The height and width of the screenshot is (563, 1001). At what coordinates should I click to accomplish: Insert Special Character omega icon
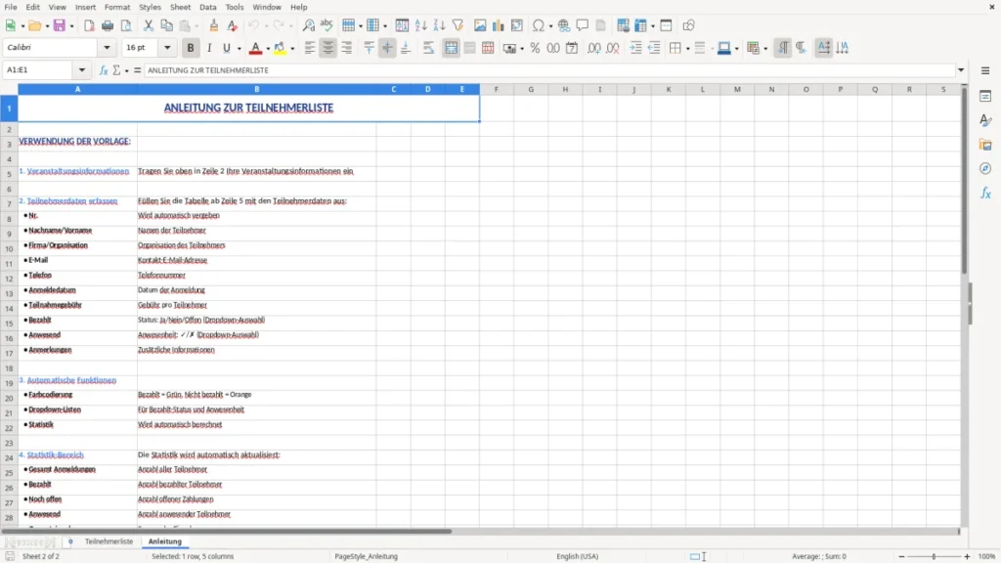[539, 25]
